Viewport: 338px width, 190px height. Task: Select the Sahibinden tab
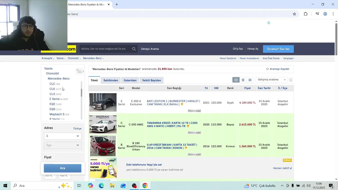(x=111, y=80)
